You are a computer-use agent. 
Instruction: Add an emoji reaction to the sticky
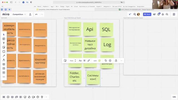pyautogui.click(x=110, y=61)
